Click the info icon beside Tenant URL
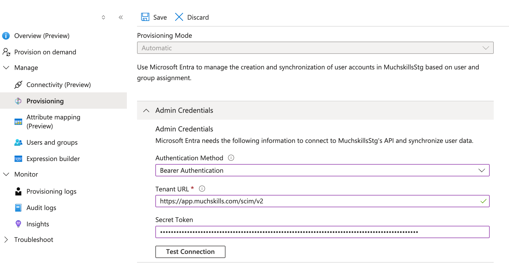This screenshot has width=509, height=271. tap(202, 189)
